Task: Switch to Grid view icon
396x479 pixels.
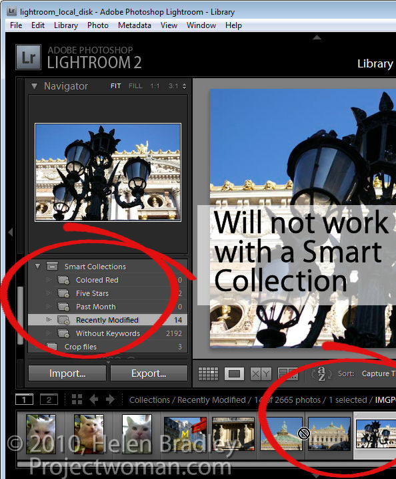Action: pyautogui.click(x=208, y=373)
